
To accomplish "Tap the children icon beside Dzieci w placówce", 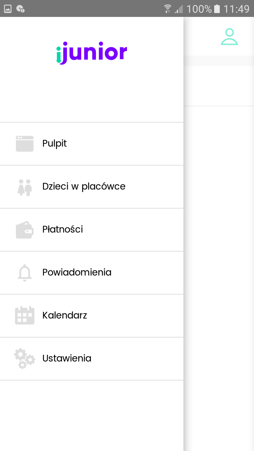I will (25, 187).
